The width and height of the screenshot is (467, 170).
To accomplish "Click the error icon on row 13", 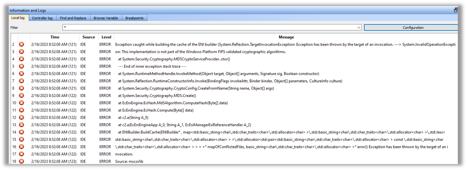I will pyautogui.click(x=22, y=125).
